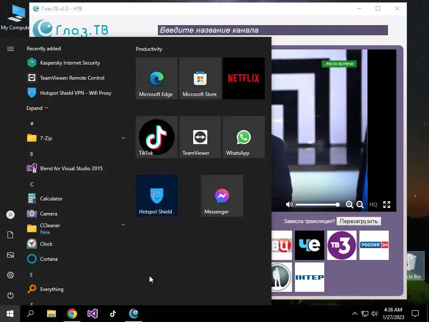Jump to the letter B section header

[x=31, y=154]
